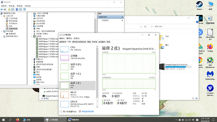217x122 pixels.
Task: Click Firefox icon on the taskbar
Action: [17, 120]
